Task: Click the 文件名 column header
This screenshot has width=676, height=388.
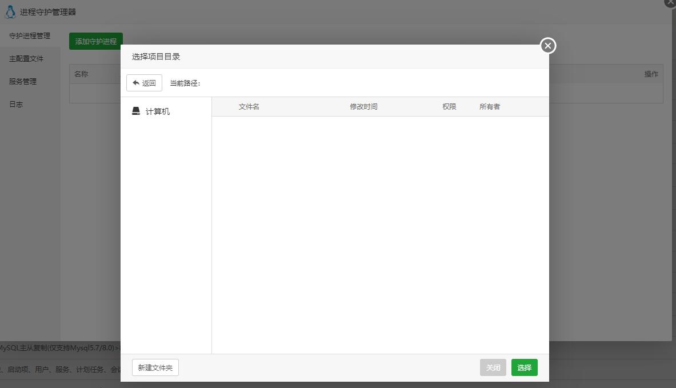Action: [249, 106]
